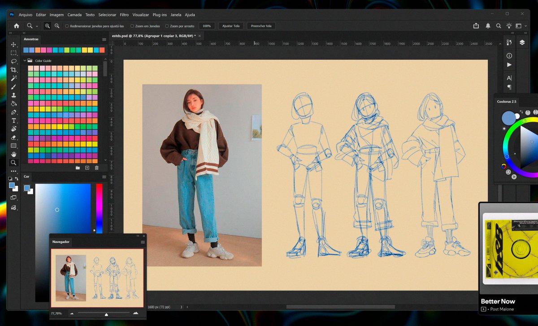
Task: Select the Lasso tool
Action: tap(13, 61)
